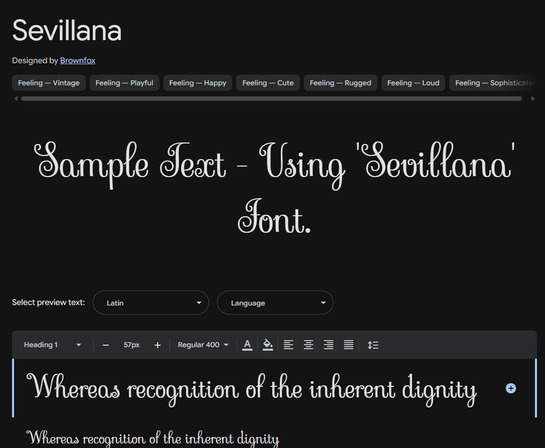Click the large 'Whereas recognition' heading text
The image size is (545, 448).
coord(252,389)
